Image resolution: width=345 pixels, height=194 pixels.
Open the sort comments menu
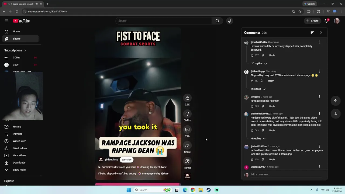(x=312, y=32)
